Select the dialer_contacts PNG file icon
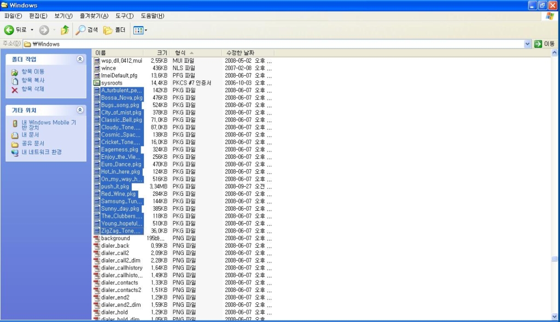Image resolution: width=560 pixels, height=322 pixels. [97, 283]
